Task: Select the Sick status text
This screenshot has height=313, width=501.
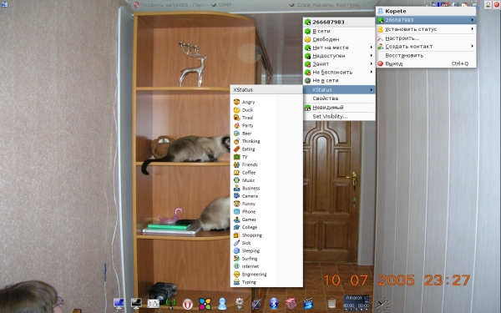Action: (x=246, y=243)
